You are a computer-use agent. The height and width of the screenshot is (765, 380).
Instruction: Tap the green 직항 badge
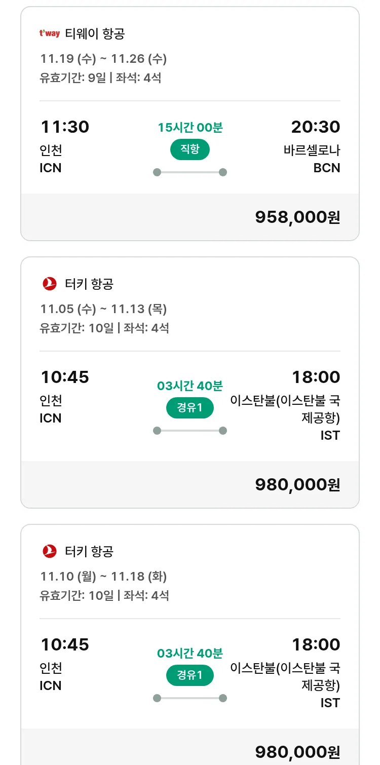point(190,149)
